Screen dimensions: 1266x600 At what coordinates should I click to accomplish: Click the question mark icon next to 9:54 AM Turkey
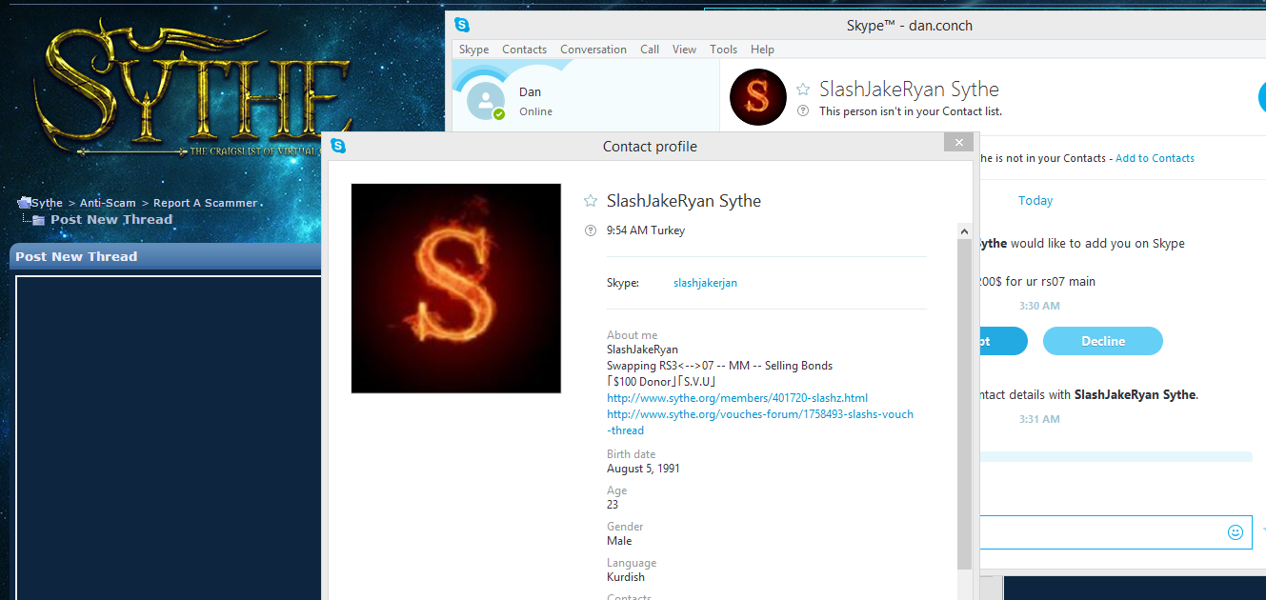591,230
